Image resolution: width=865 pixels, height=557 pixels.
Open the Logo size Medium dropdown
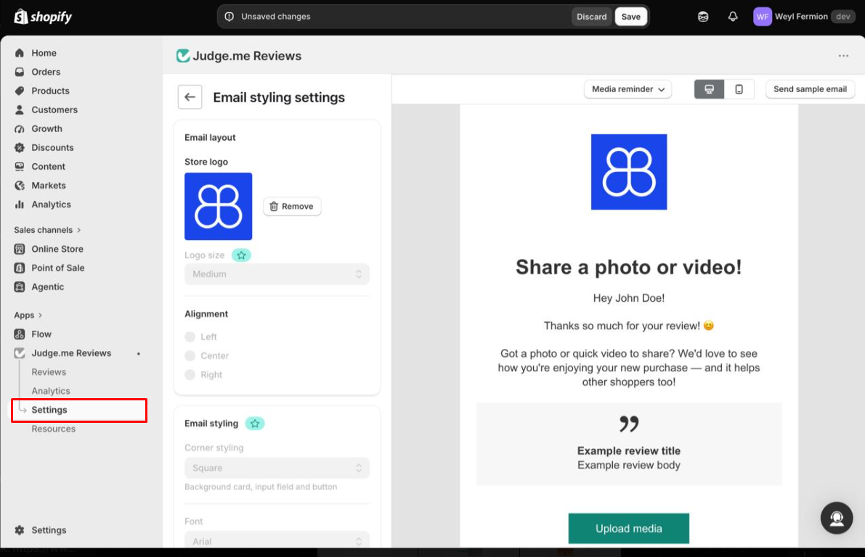(x=277, y=274)
